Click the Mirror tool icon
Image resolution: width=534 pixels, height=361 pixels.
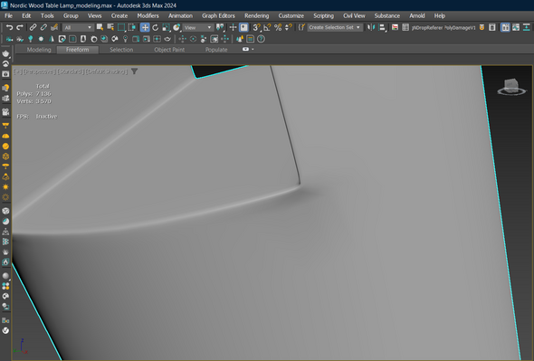pyautogui.click(x=371, y=27)
